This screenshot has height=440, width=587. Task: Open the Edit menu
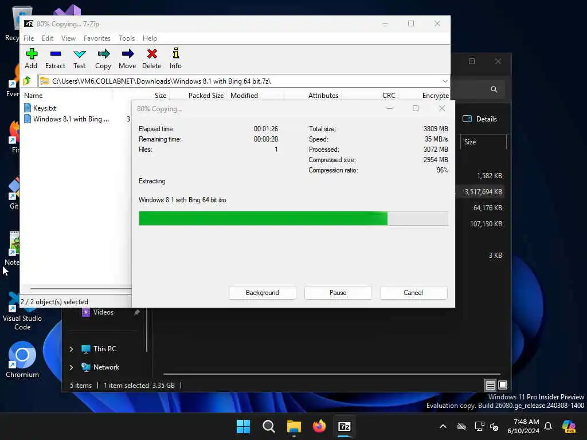tap(48, 38)
